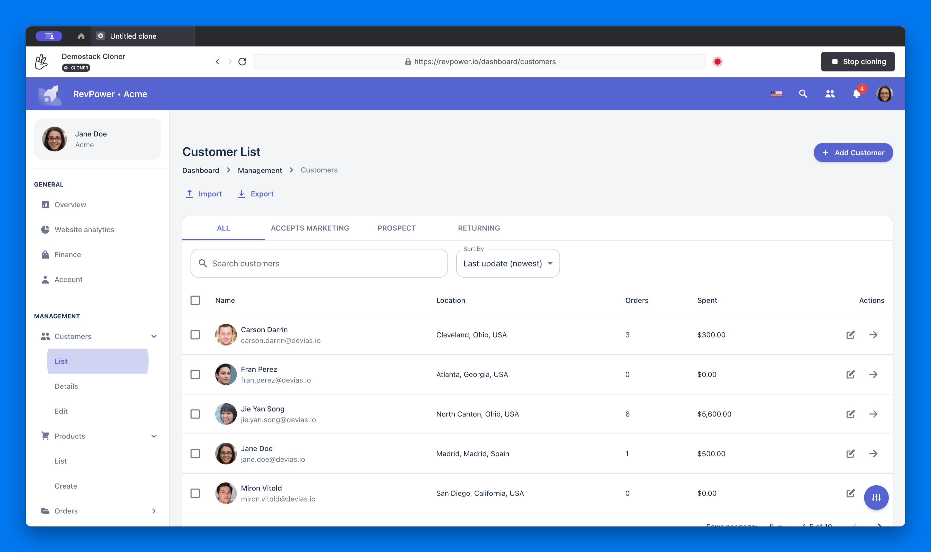Screen dimensions: 931x552
Task: Click "North Canton, Ohio, USA" location cell
Action: pos(477,414)
